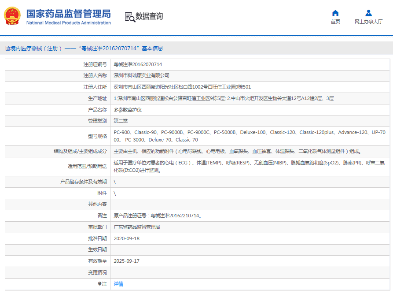This screenshot has width=393, height=294.
Task: Select model list starting with PC-900
Action: click(250, 136)
